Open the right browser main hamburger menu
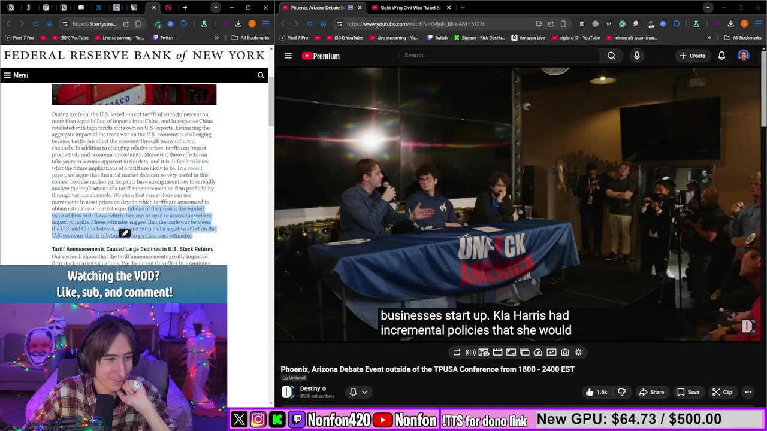 tap(758, 24)
